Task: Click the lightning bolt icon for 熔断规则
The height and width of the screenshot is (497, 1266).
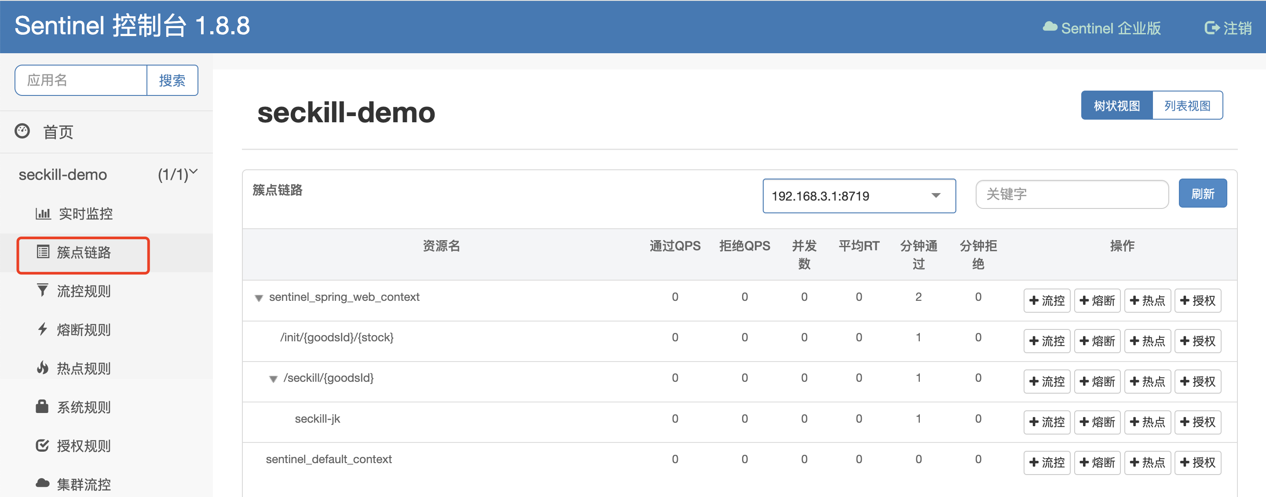Action: coord(43,329)
